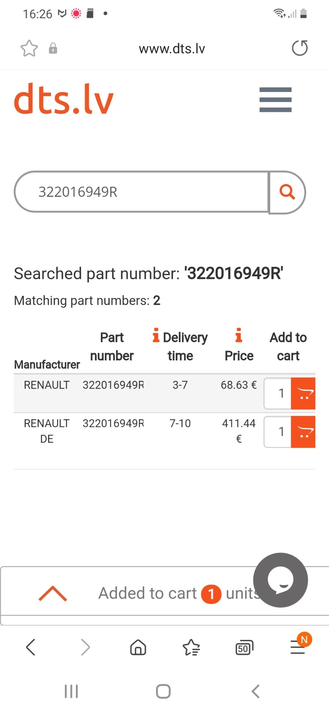Tap the browser back arrow
Screen dimensions: 329x713
(x=31, y=647)
